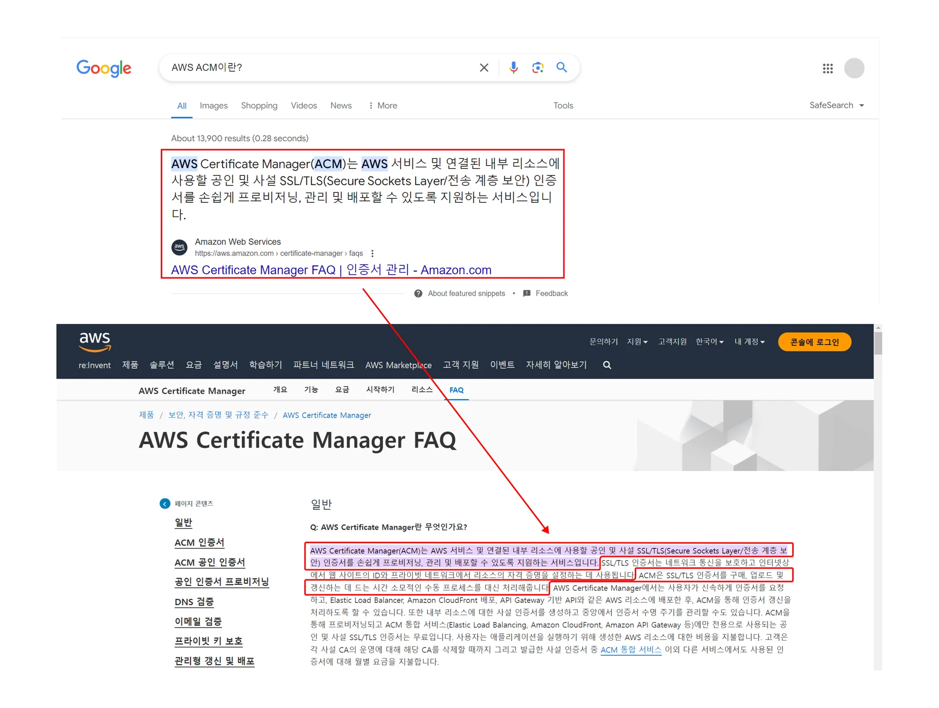Viewport: 939px width, 708px height.
Task: Clear the search query with X icon
Action: (484, 68)
